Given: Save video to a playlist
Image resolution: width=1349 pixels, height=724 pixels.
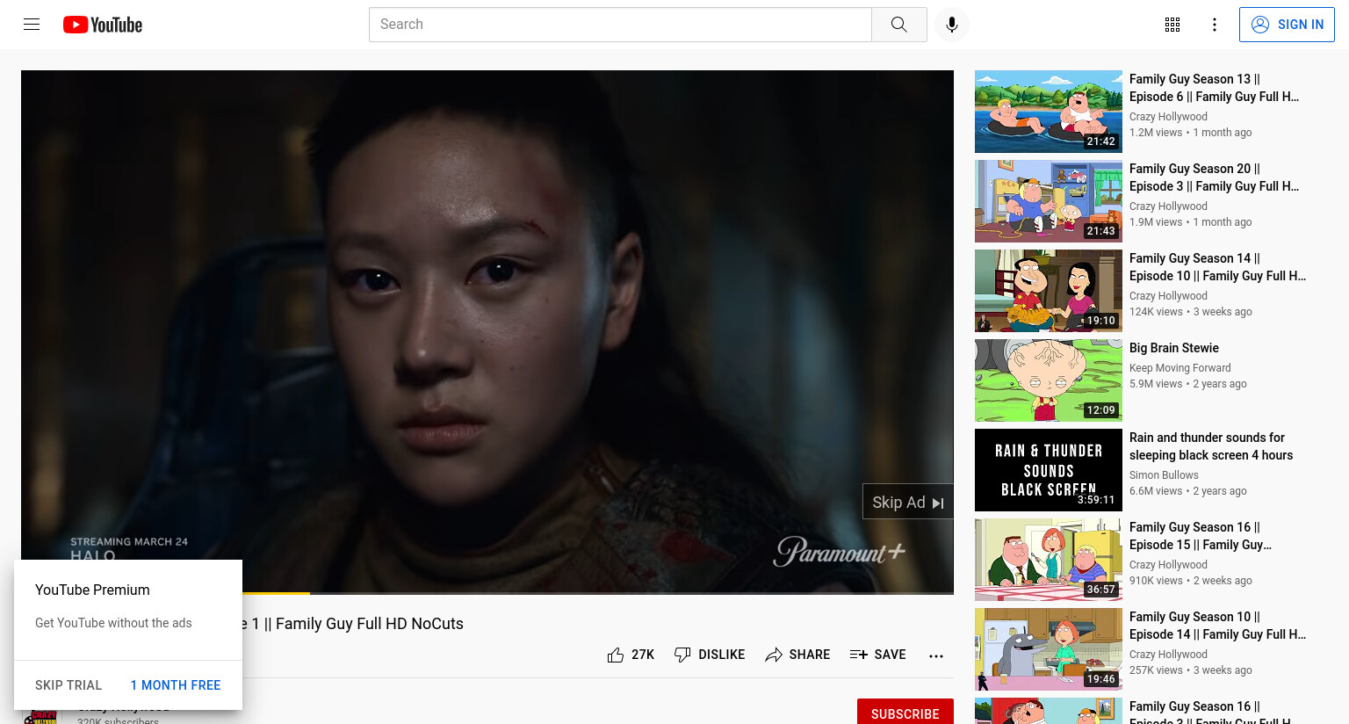Looking at the screenshot, I should 877,655.
